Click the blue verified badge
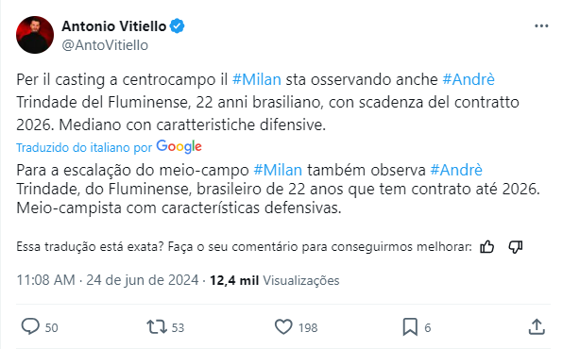The height and width of the screenshot is (349, 563). pyautogui.click(x=177, y=26)
